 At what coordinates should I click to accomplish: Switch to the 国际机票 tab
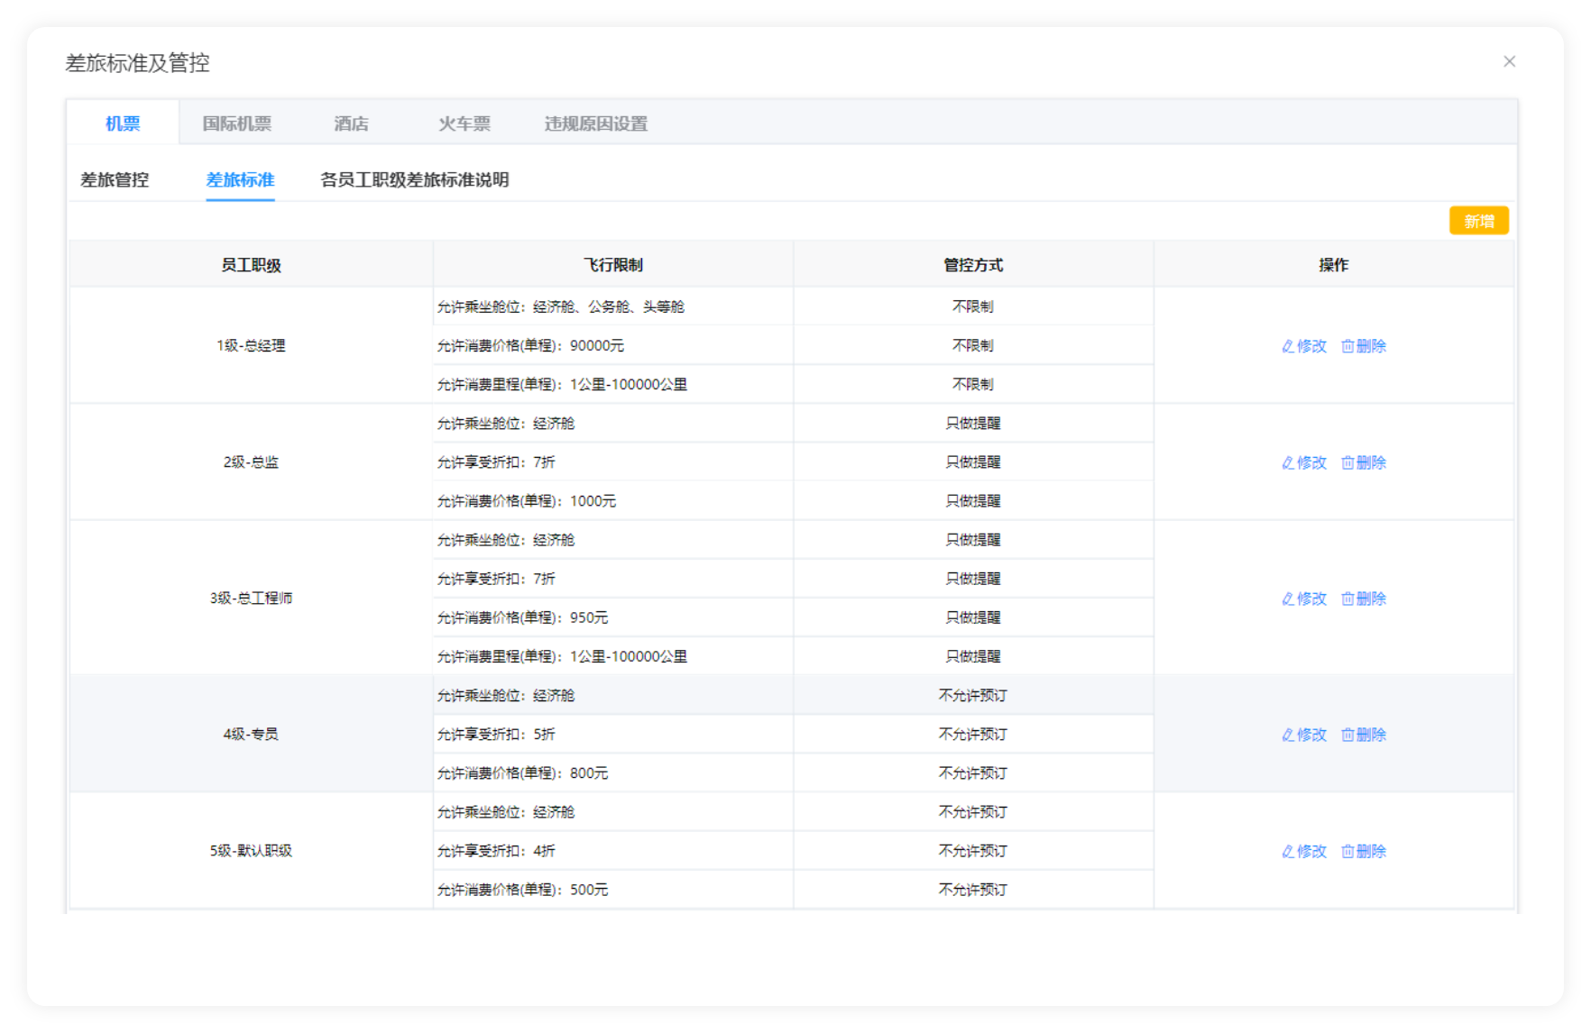tap(236, 123)
